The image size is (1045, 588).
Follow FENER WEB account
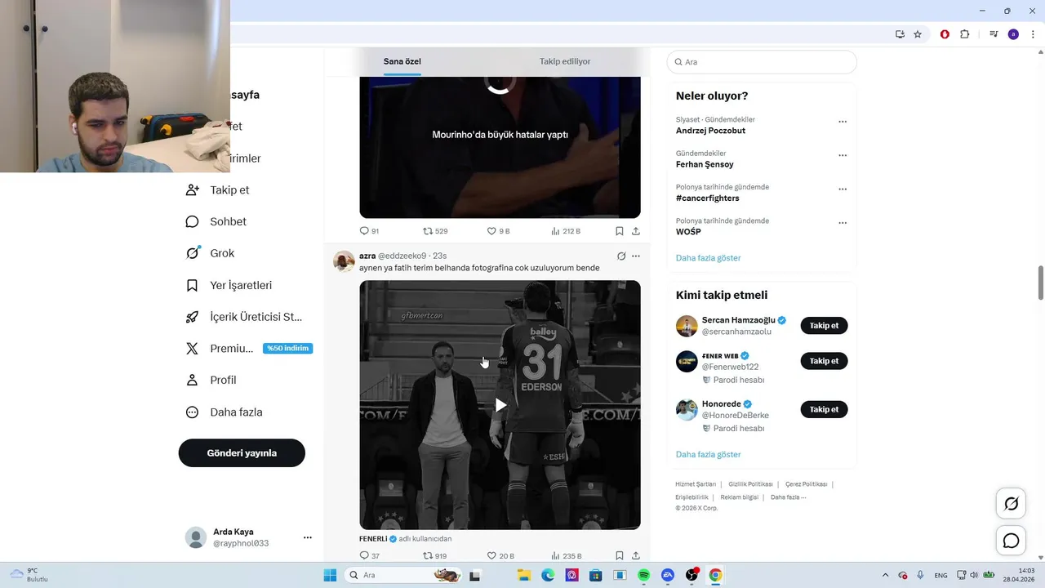pyautogui.click(x=824, y=361)
